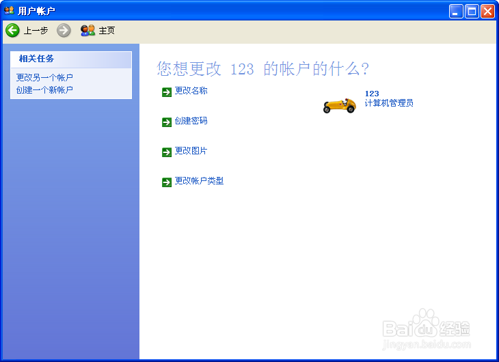The image size is (499, 362).
Task: Click the green arrow beside 更改帐户类型
Action: [x=167, y=182]
